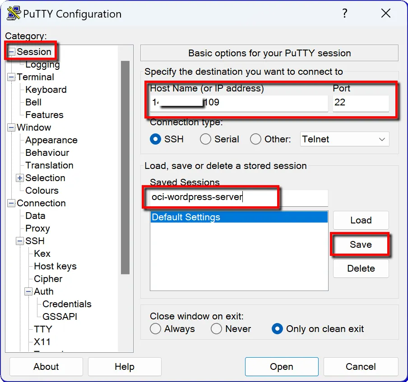This screenshot has height=382, width=408.
Task: Click the Open button to connect
Action: click(x=282, y=367)
